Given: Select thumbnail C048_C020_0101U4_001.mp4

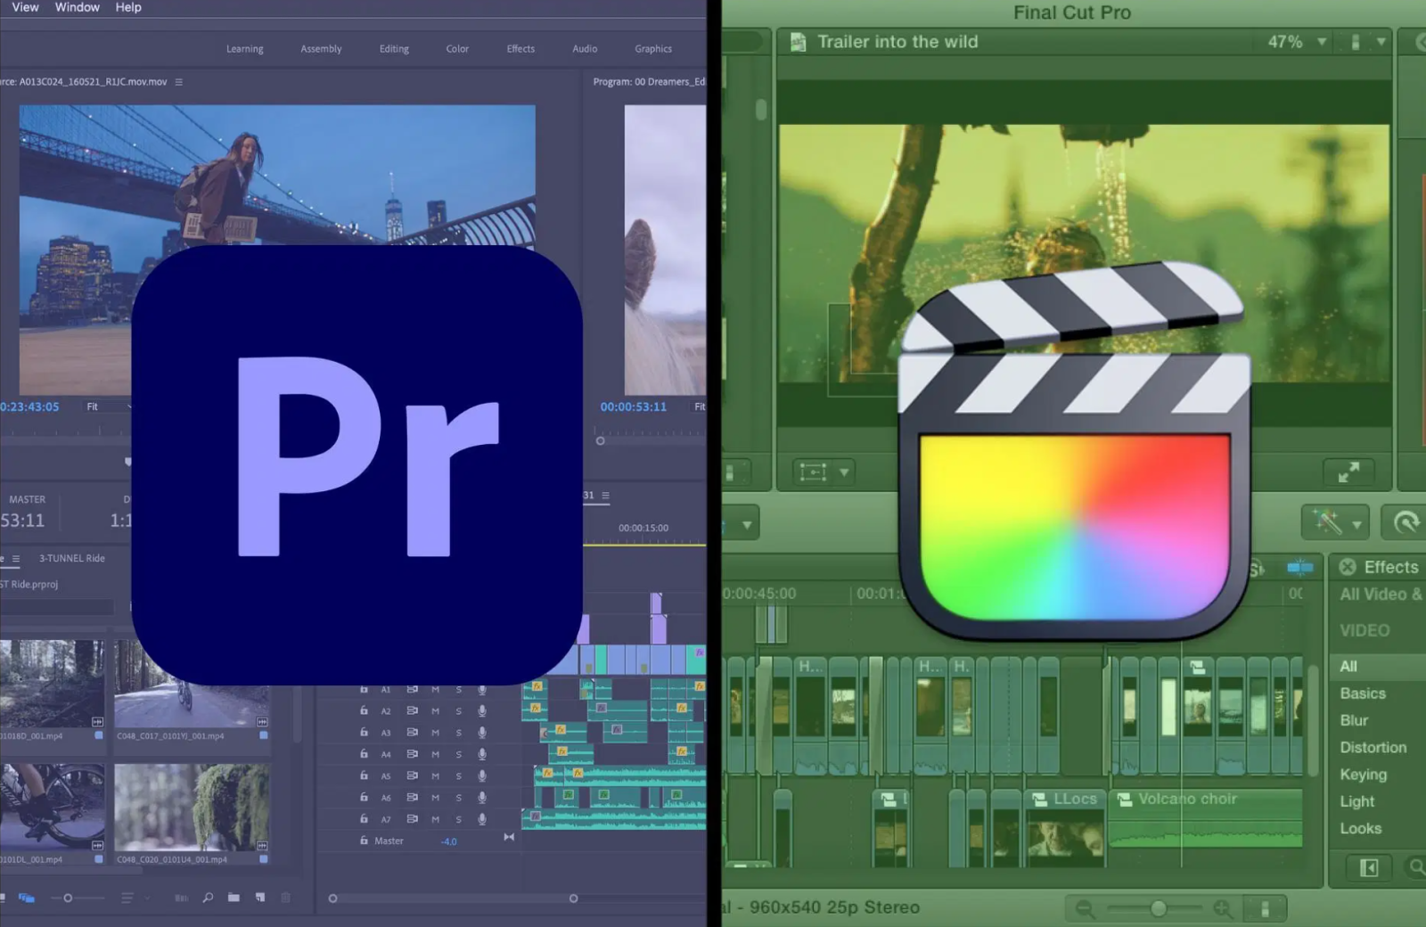Looking at the screenshot, I should click(191, 808).
